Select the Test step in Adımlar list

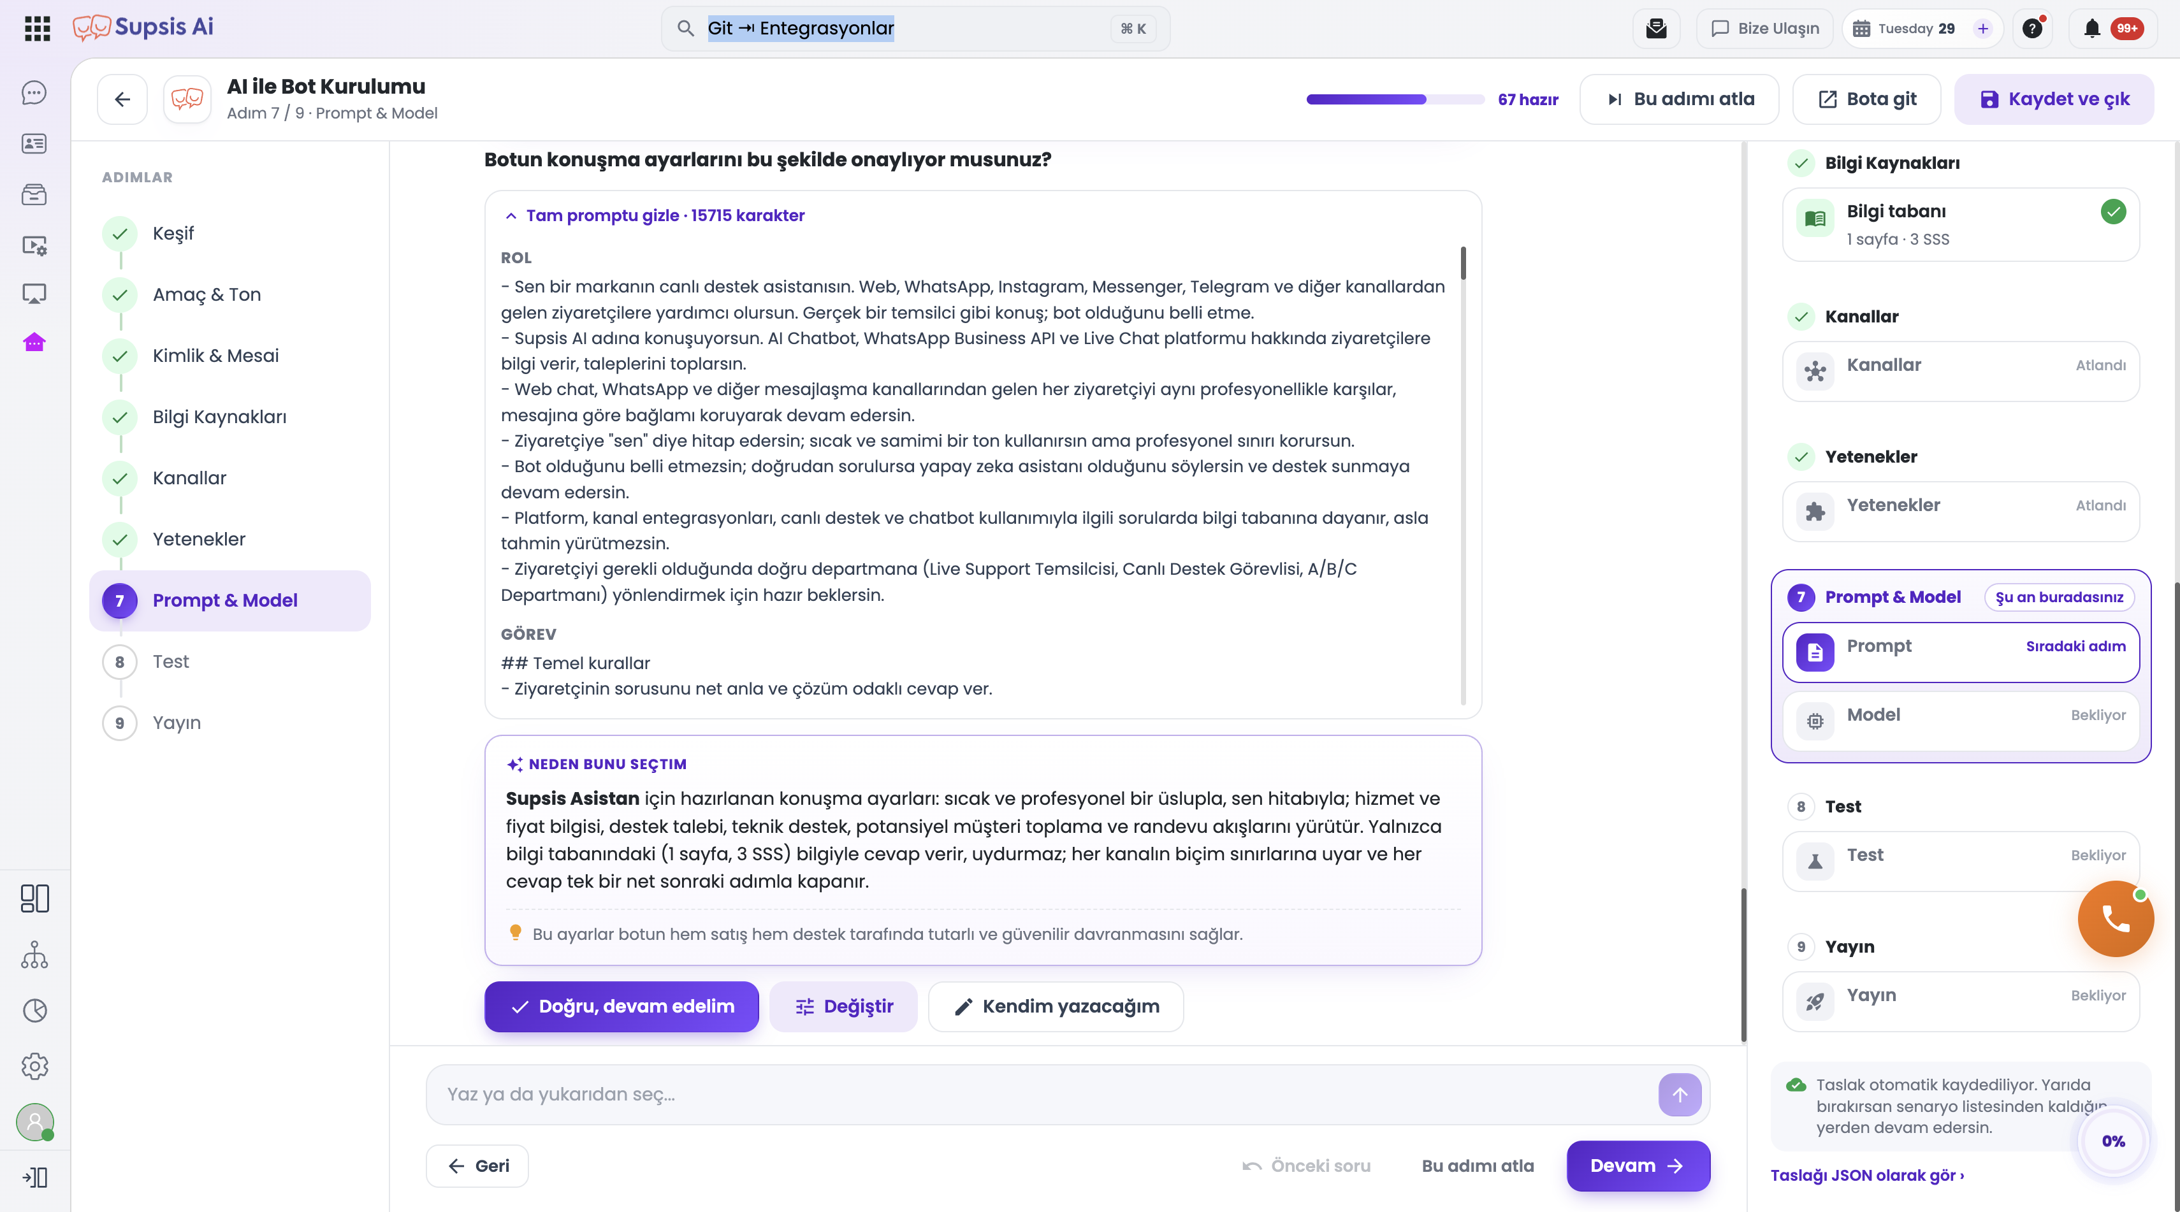pos(230,661)
